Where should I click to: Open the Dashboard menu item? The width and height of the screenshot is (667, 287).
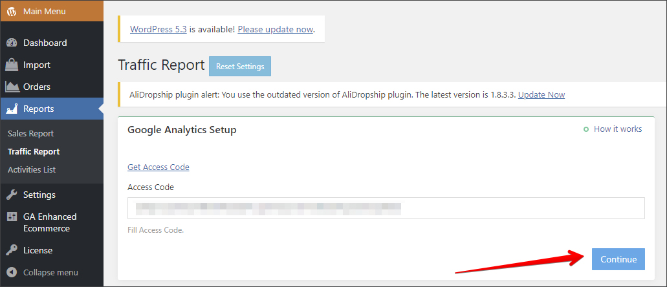click(52, 43)
